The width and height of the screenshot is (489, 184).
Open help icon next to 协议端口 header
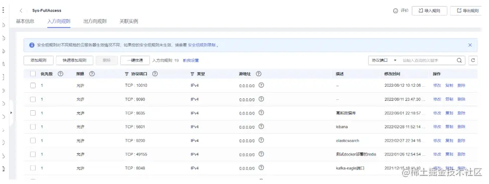tap(154, 74)
